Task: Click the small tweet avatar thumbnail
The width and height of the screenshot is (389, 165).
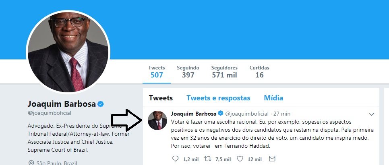Action: click(157, 120)
